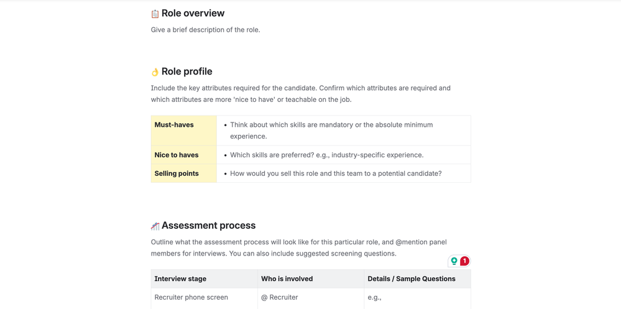Click the Recruiter phone screen cell
621x309 pixels.
pyautogui.click(x=191, y=297)
